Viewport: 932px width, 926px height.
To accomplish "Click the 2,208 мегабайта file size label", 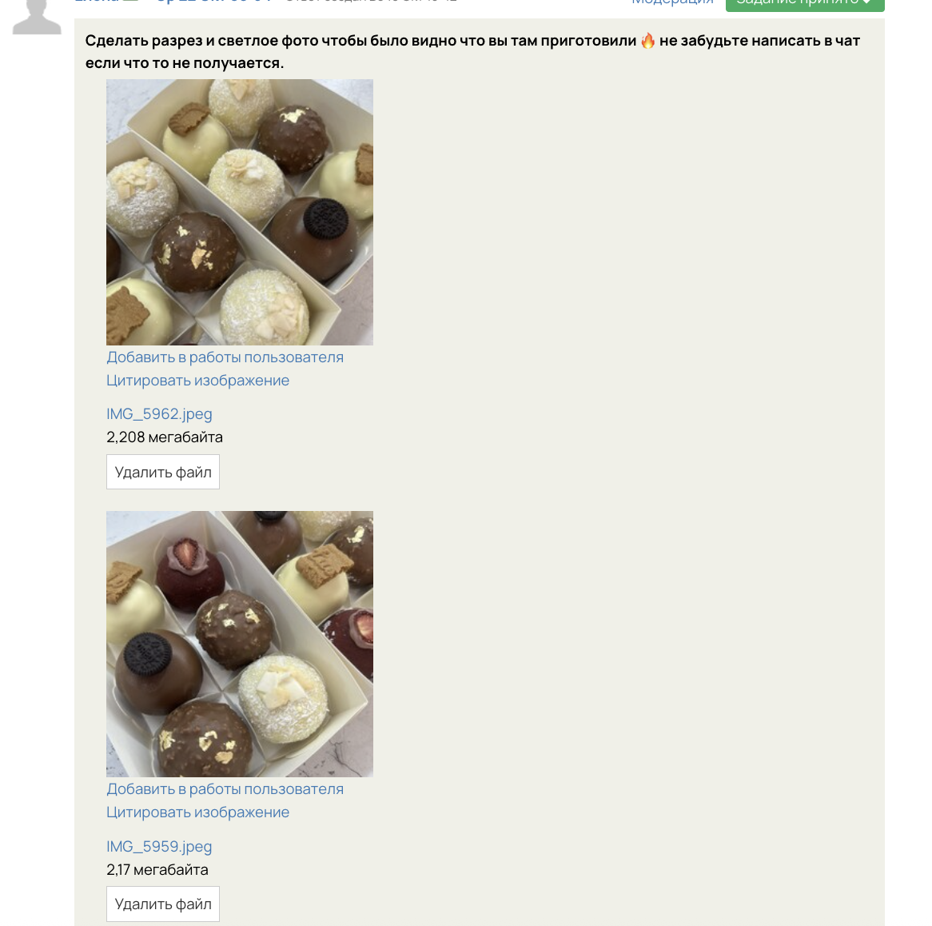I will (165, 437).
